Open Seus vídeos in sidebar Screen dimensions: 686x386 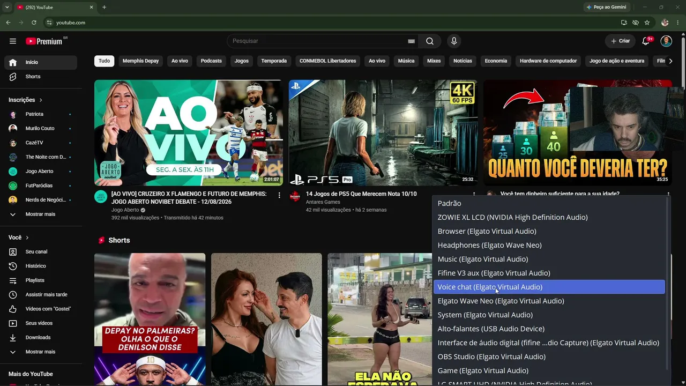click(x=41, y=323)
